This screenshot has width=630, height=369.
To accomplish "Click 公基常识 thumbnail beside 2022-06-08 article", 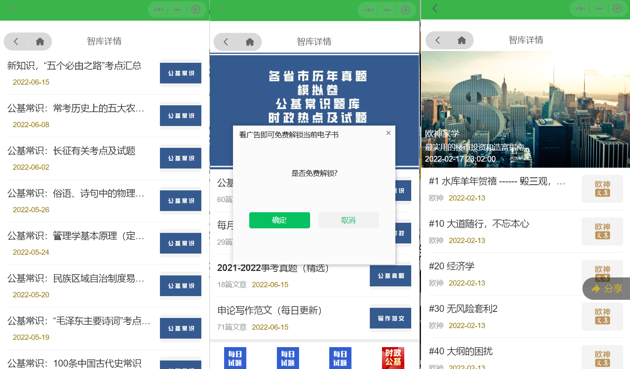I will (181, 116).
